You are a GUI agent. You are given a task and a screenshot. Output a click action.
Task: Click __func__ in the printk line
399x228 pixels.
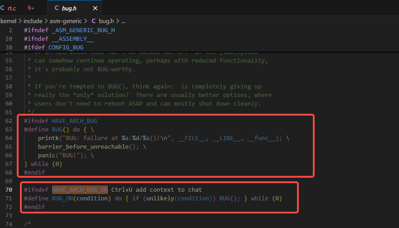(261, 138)
